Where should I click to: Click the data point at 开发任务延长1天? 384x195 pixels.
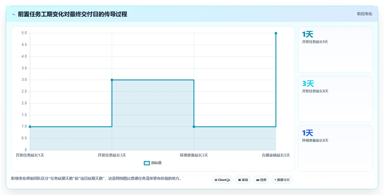[30, 127]
